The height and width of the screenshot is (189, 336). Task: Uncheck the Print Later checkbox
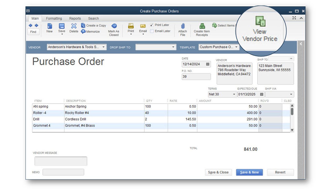(x=152, y=25)
